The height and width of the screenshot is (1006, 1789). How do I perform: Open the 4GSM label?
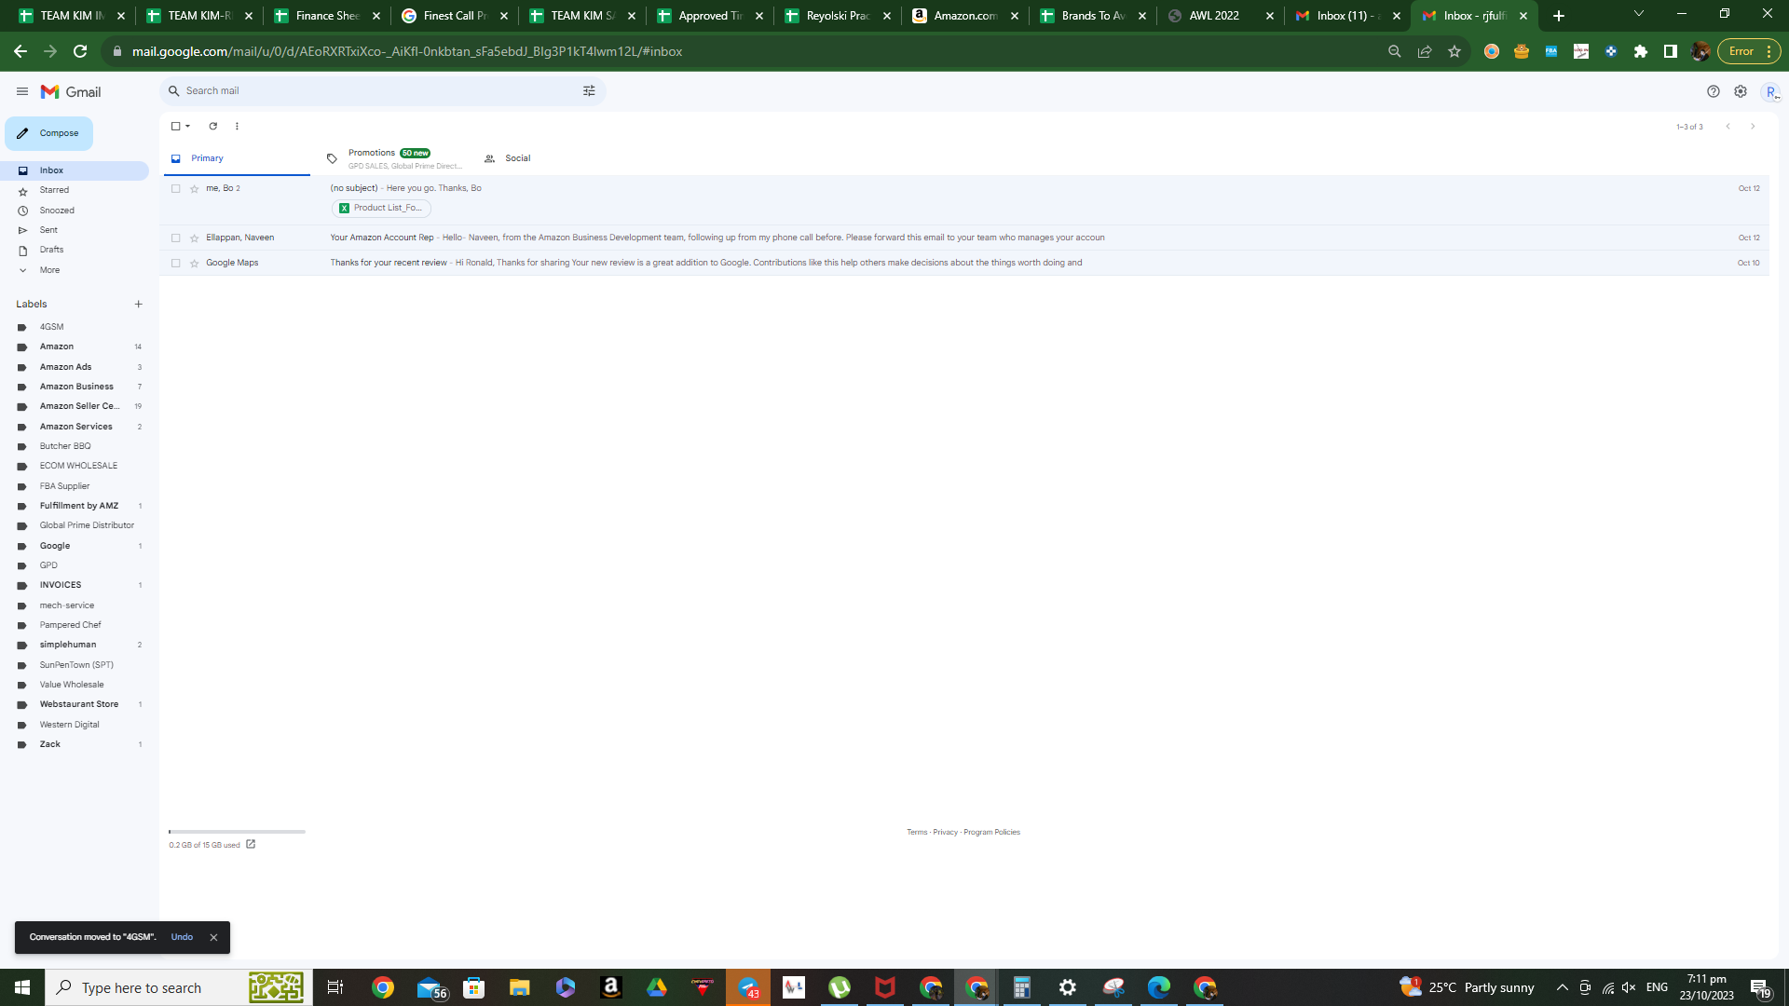pyautogui.click(x=51, y=327)
